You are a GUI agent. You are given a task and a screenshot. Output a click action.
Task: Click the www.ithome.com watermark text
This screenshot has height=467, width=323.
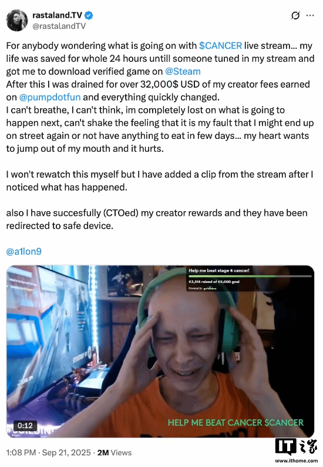pos(296,461)
